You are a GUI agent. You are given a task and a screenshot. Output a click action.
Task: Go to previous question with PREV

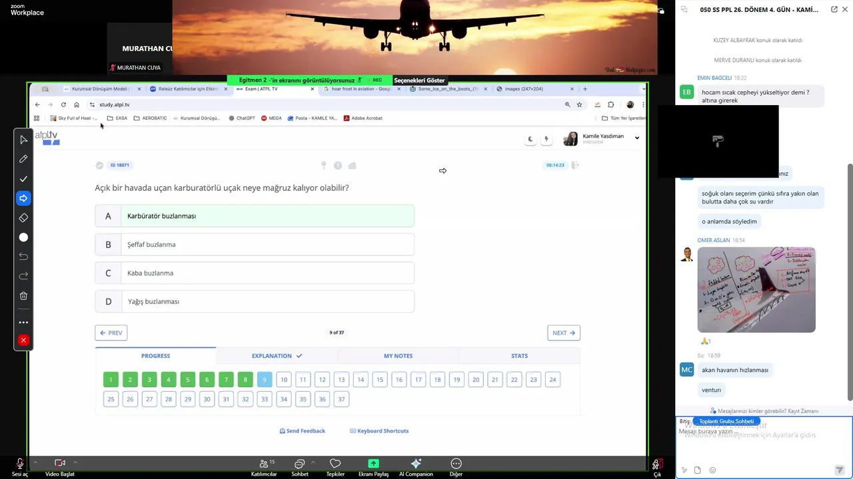click(111, 333)
